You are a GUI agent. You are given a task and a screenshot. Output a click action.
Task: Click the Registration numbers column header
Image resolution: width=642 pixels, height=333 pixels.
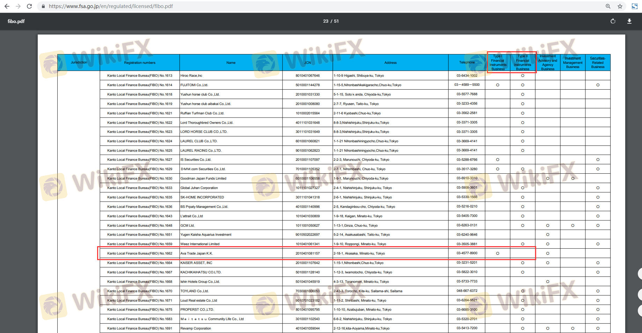[x=140, y=63]
